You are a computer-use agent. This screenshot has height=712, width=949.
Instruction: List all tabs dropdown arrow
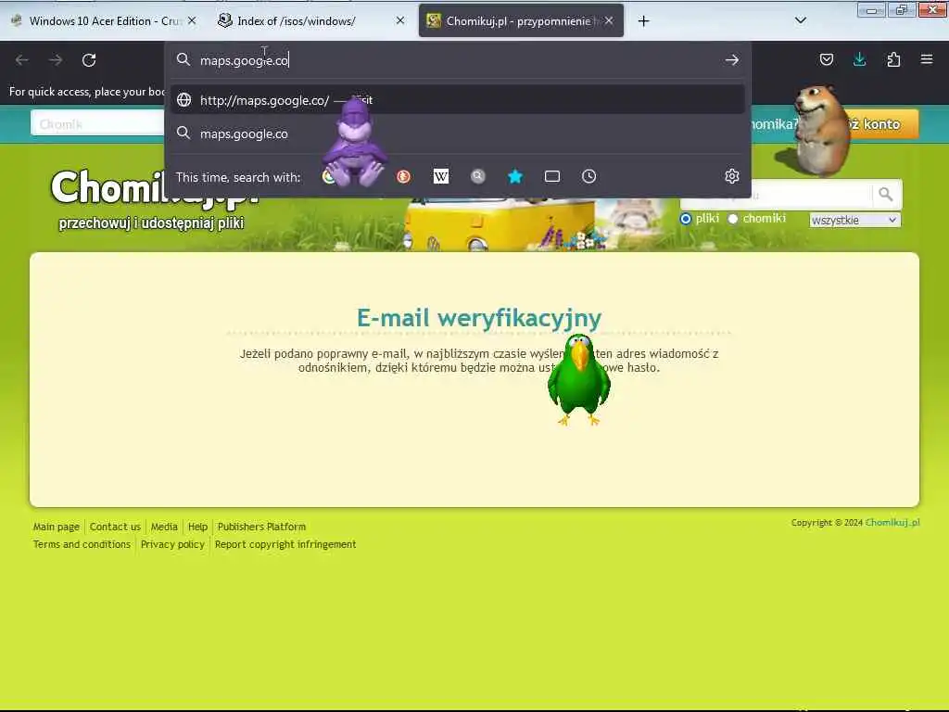(800, 20)
